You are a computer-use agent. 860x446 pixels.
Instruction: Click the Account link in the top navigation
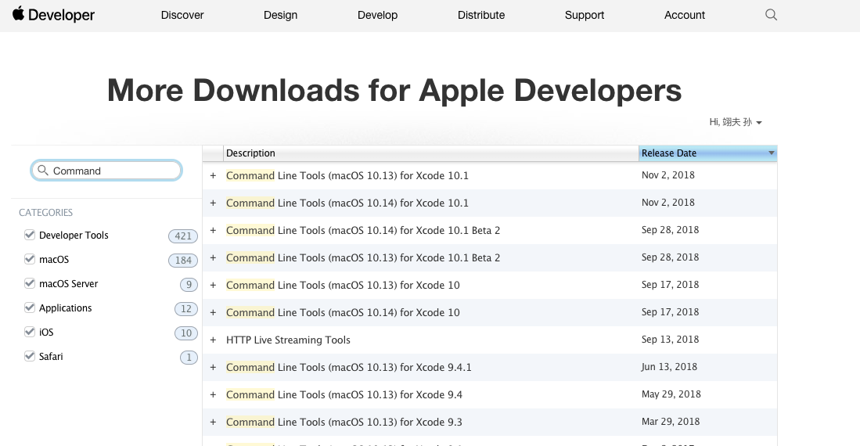[x=685, y=15]
